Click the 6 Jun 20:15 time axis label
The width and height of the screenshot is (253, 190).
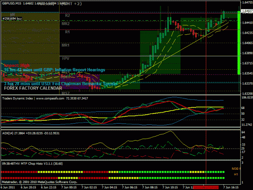point(28,187)
